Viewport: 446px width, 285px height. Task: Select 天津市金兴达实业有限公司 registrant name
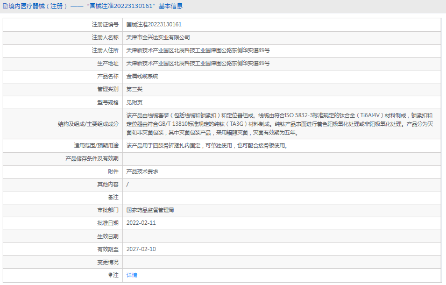click(x=158, y=38)
